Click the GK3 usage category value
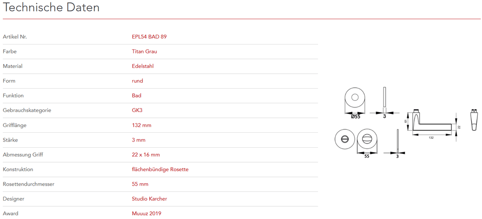 (x=137, y=111)
